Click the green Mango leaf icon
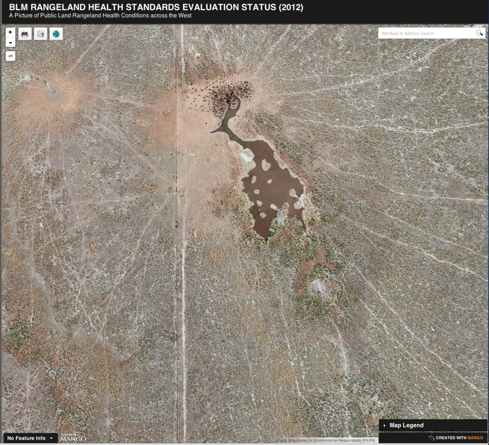The width and height of the screenshot is (489, 445). pyautogui.click(x=431, y=438)
